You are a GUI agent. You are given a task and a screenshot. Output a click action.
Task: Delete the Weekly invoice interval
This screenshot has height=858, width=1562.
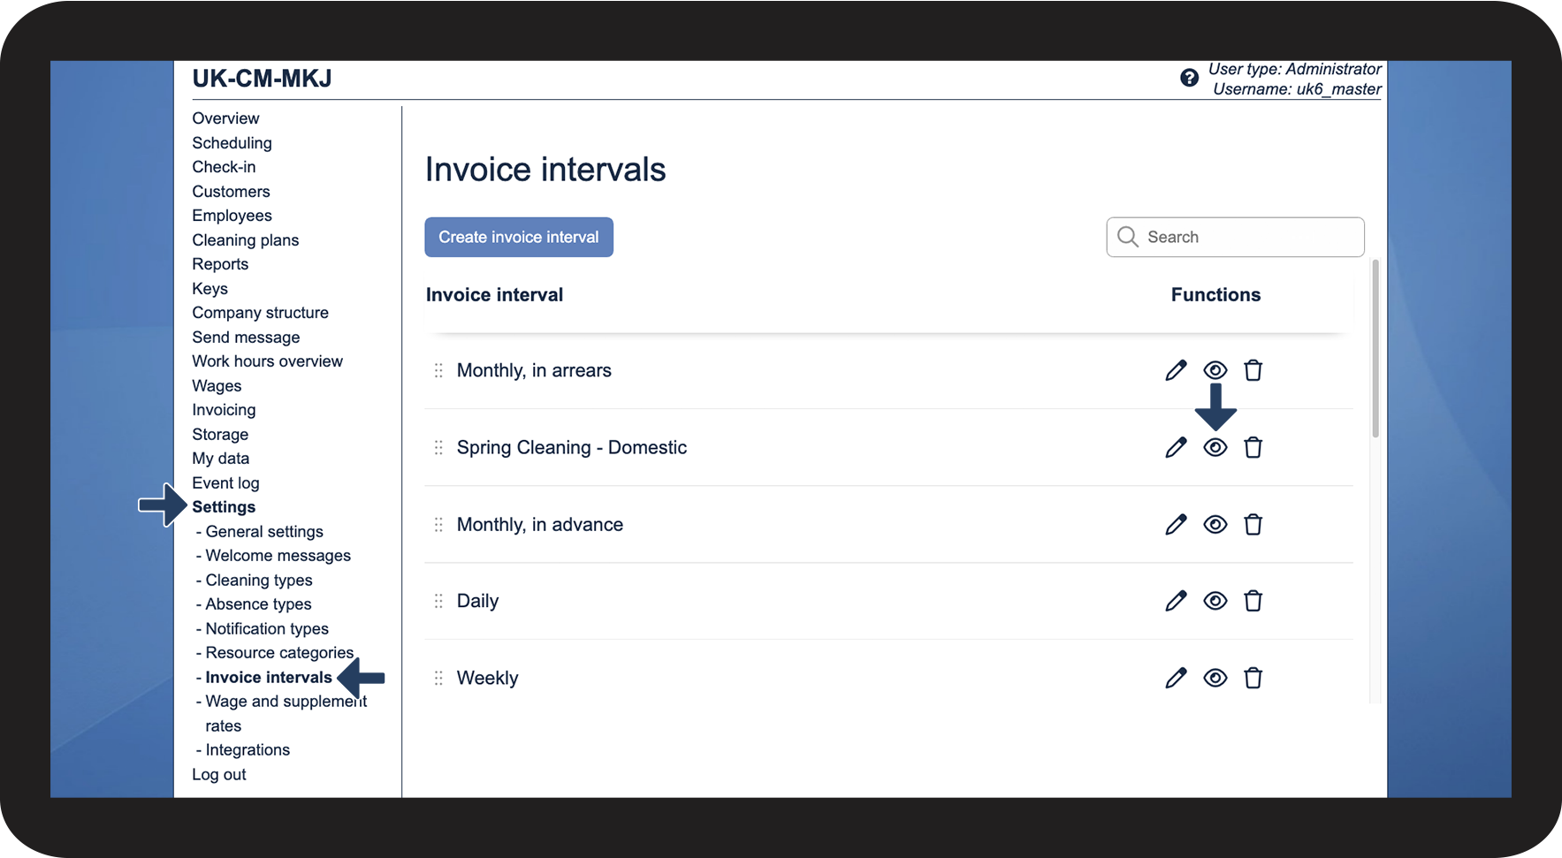[x=1253, y=679]
